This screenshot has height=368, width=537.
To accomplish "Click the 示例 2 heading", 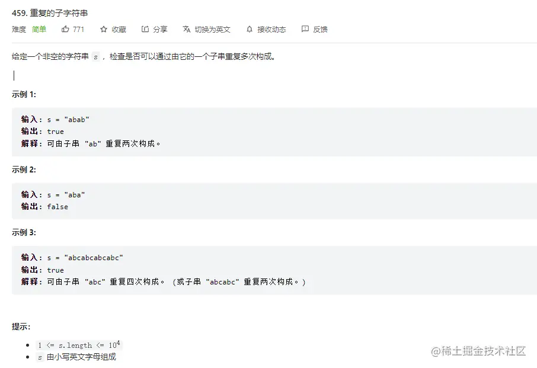I will tap(24, 170).
